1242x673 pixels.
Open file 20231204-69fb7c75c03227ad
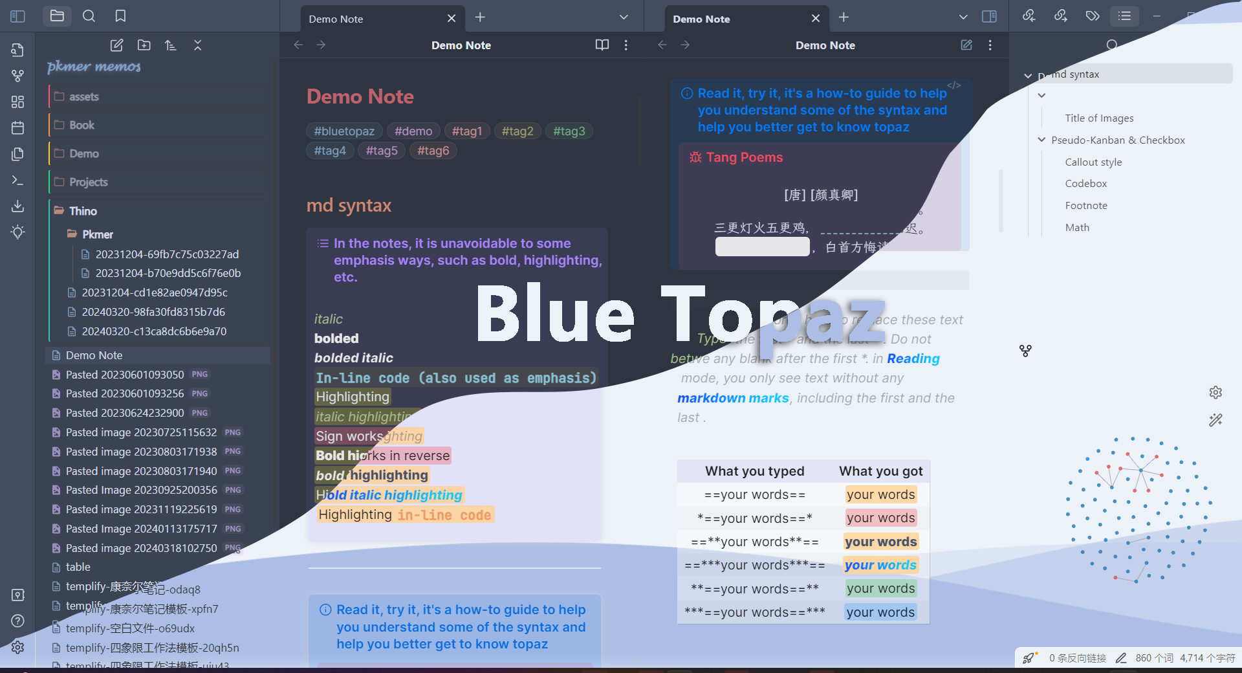tap(167, 254)
